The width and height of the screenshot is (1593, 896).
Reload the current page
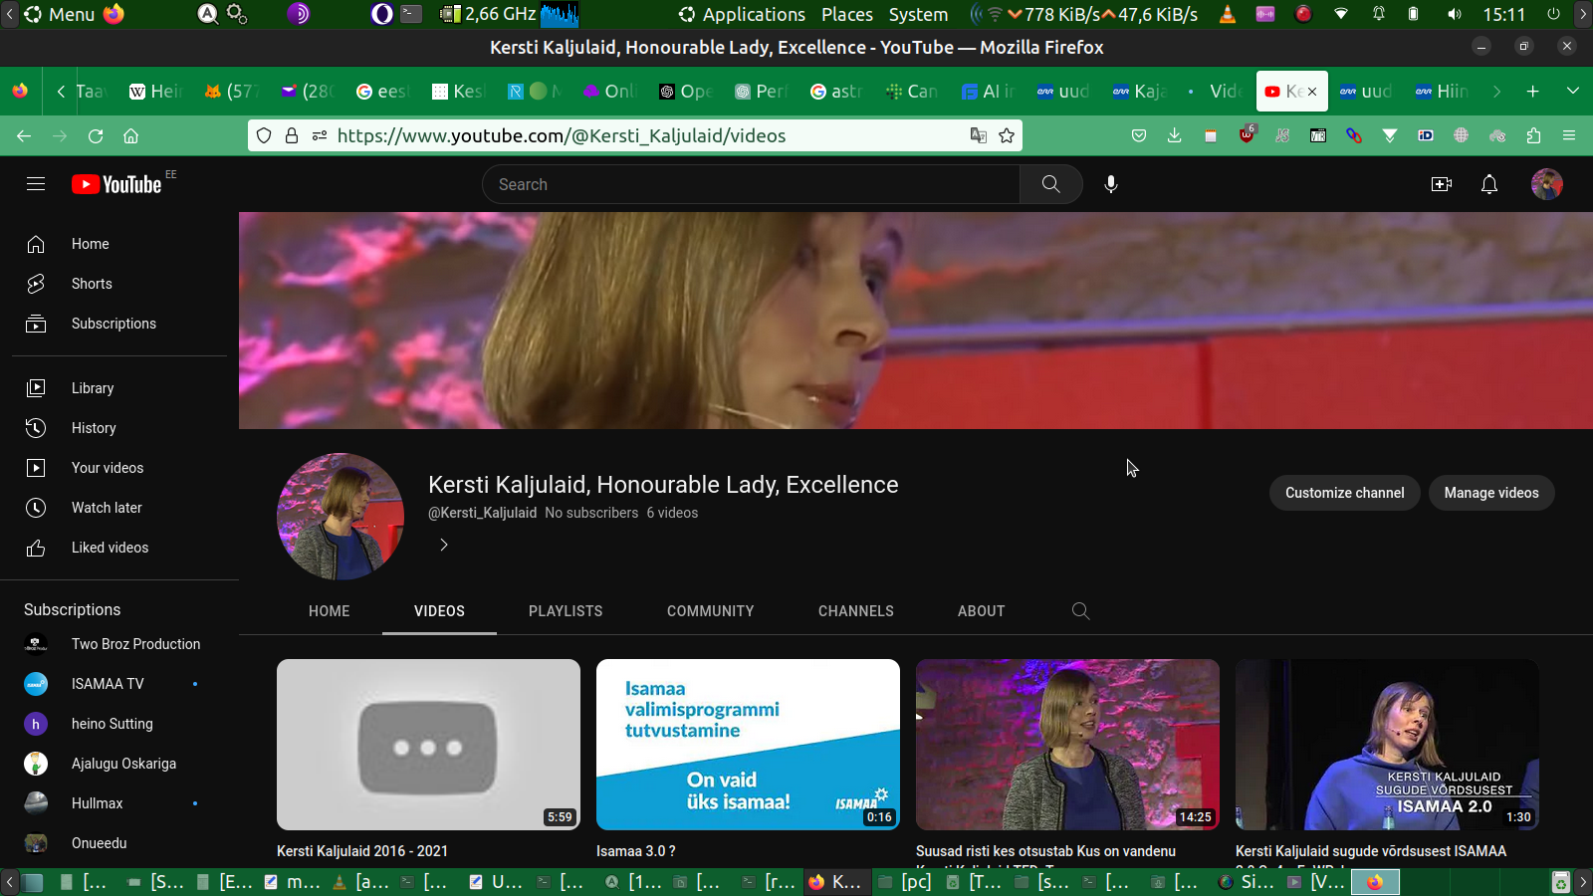(x=96, y=135)
